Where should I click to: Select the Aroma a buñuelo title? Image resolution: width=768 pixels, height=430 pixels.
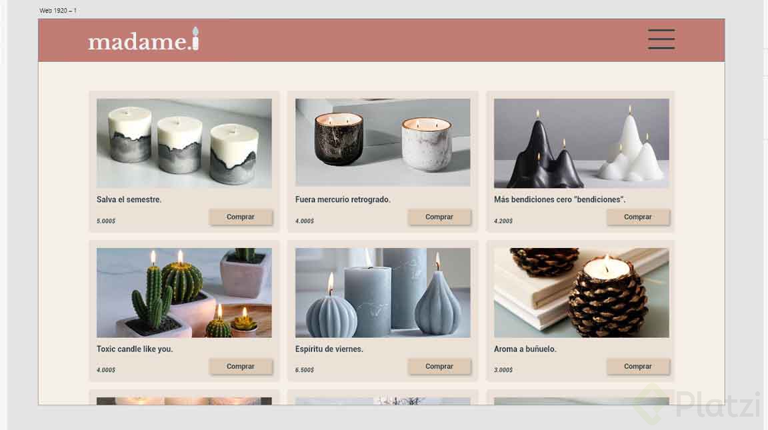(525, 349)
